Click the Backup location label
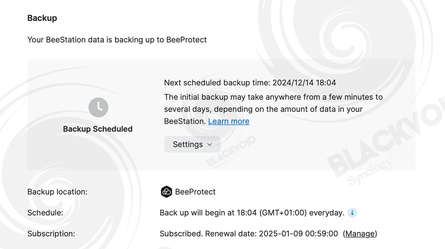The width and height of the screenshot is (445, 249). [57, 192]
